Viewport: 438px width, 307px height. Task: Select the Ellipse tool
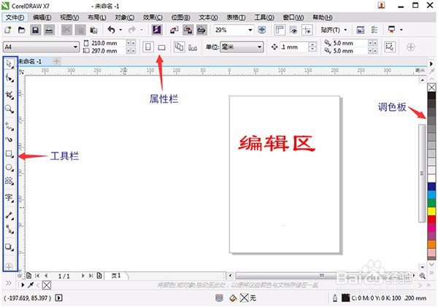pyautogui.click(x=9, y=168)
